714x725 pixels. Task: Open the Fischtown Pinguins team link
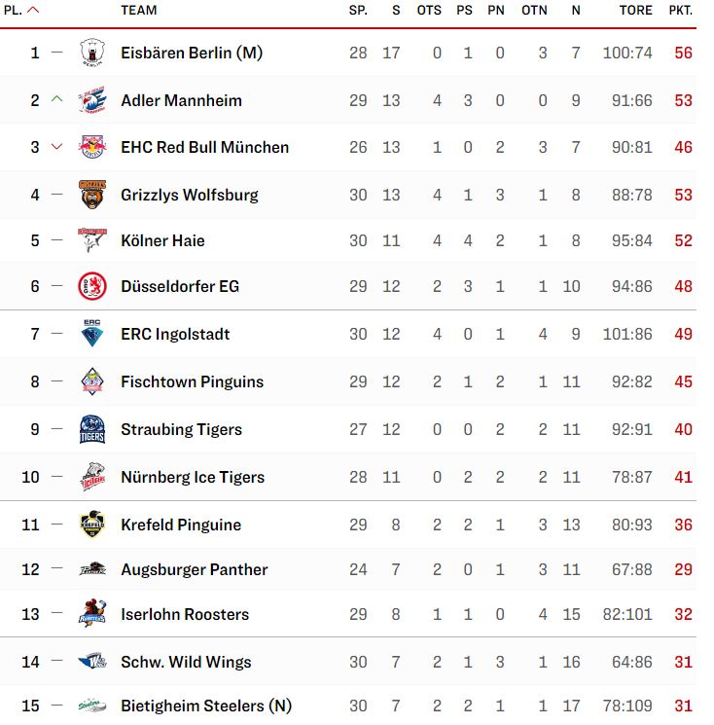[x=193, y=381]
